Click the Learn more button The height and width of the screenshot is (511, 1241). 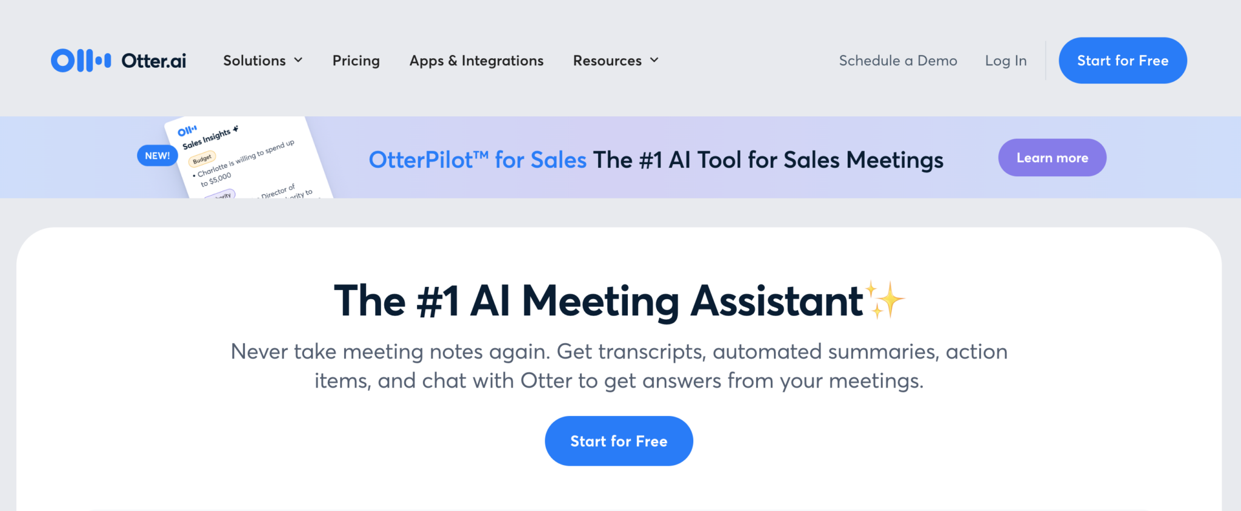[x=1052, y=157]
